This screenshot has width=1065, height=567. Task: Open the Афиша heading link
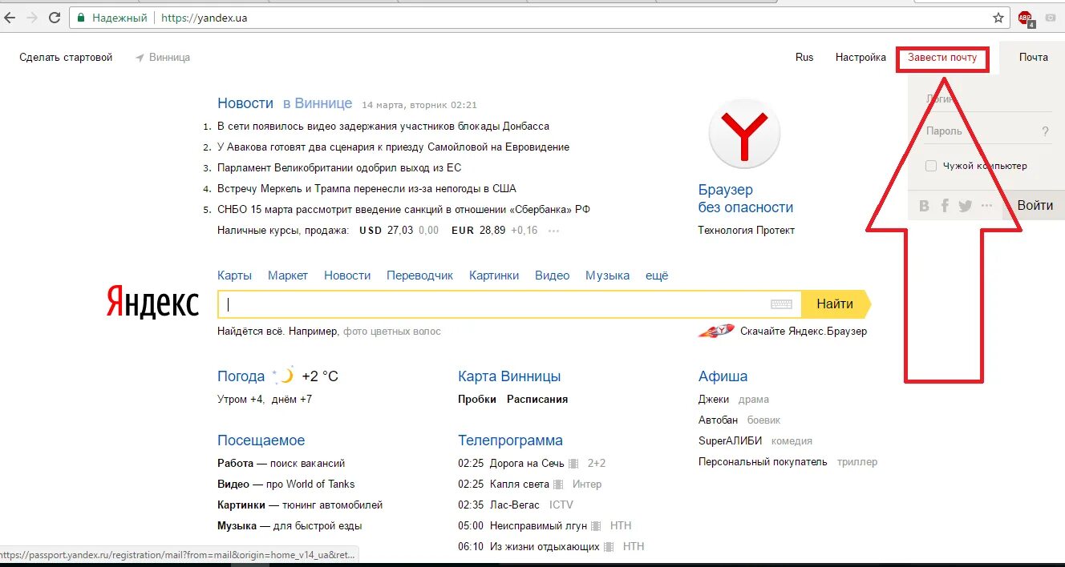(723, 376)
